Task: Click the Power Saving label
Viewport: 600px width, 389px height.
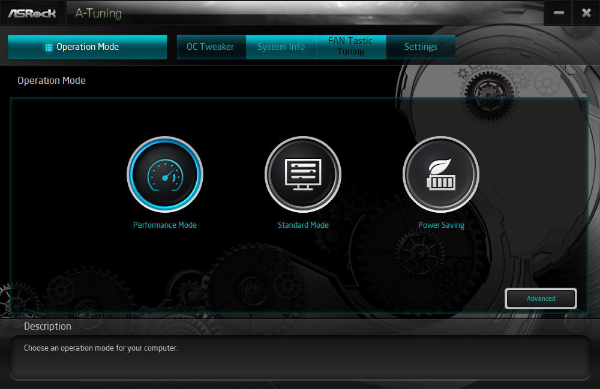Action: point(441,225)
